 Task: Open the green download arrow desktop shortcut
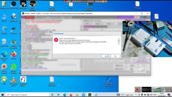[4, 80]
